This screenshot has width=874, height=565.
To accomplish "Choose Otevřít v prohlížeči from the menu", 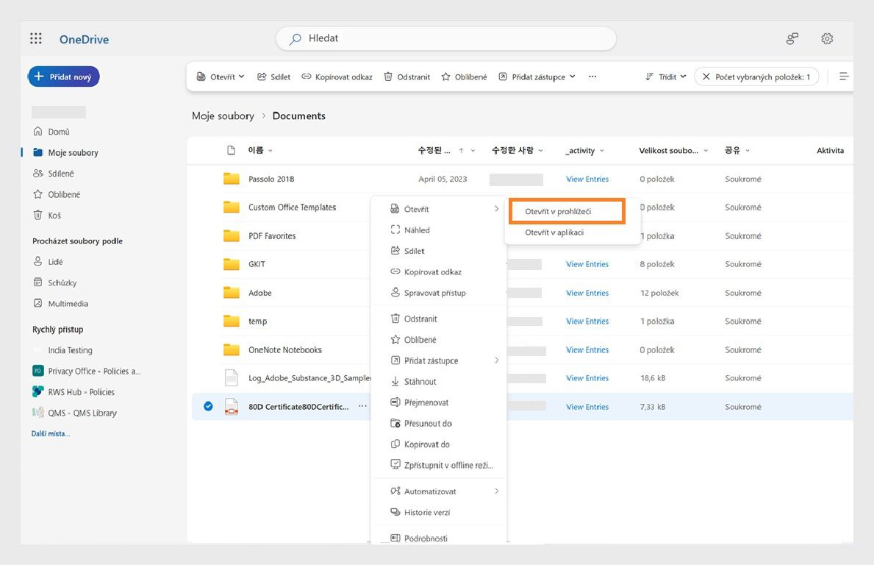I will click(566, 210).
